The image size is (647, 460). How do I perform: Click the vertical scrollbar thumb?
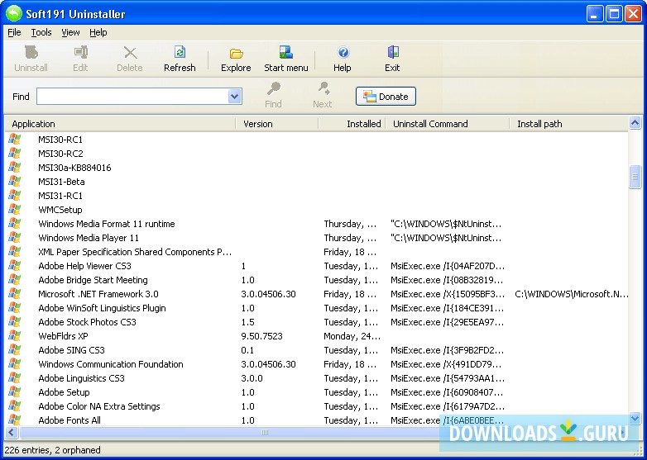[x=635, y=176]
